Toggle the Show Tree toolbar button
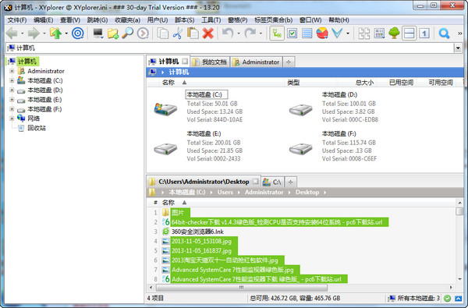 (x=277, y=33)
